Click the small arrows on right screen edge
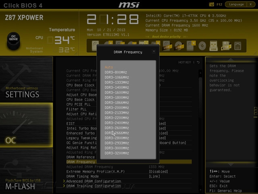258x194 pixels. tap(255, 117)
